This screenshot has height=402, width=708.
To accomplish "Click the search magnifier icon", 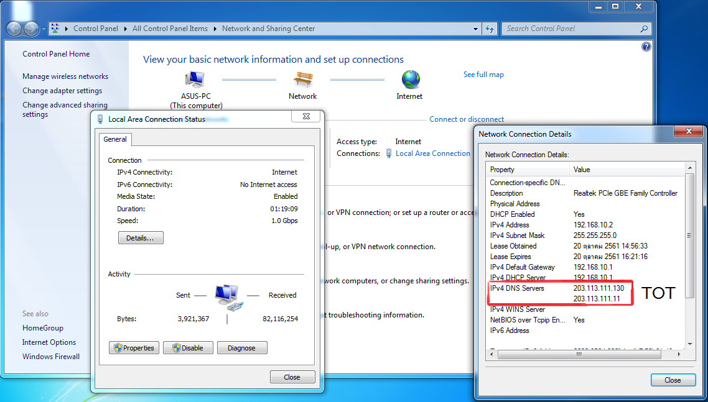I will point(645,29).
